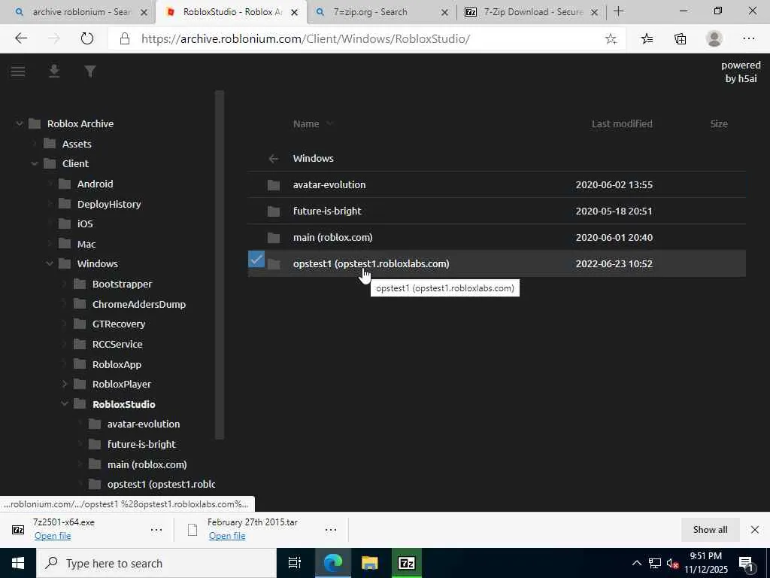Click back arrow next to Windows row
The width and height of the screenshot is (770, 578).
[274, 159]
